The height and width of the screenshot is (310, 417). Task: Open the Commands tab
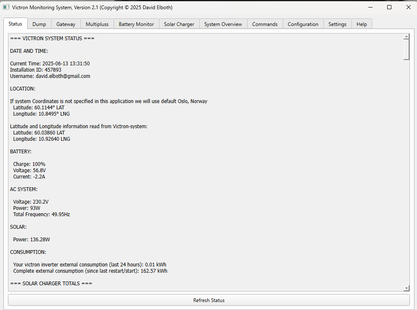click(x=265, y=24)
